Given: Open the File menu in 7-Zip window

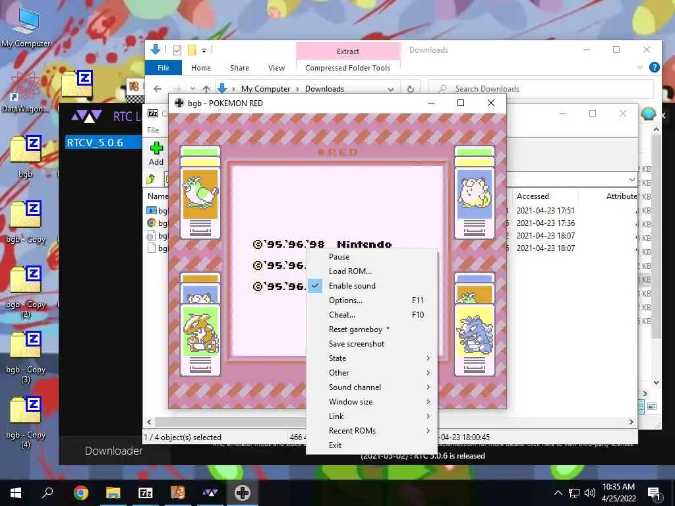Looking at the screenshot, I should [x=153, y=130].
